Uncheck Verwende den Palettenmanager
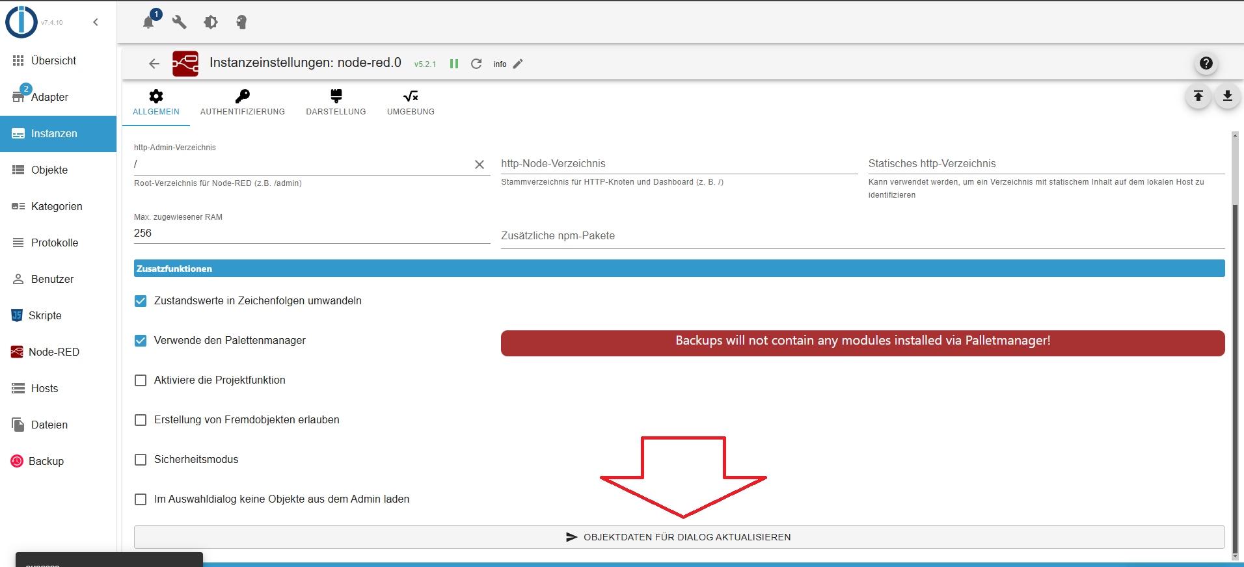The height and width of the screenshot is (567, 1244). pyautogui.click(x=141, y=341)
